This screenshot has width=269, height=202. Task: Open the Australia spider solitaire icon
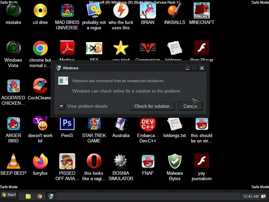(121, 124)
